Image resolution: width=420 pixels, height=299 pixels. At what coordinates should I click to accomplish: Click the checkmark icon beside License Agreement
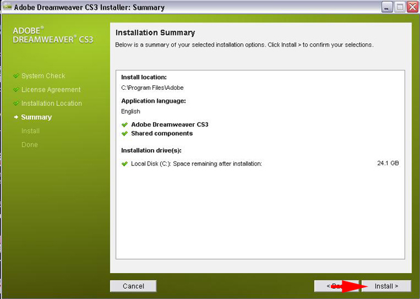pyautogui.click(x=16, y=90)
